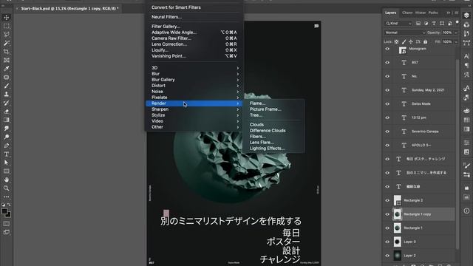
Task: Choose Lens Flare from Render submenu
Action: [262, 143]
